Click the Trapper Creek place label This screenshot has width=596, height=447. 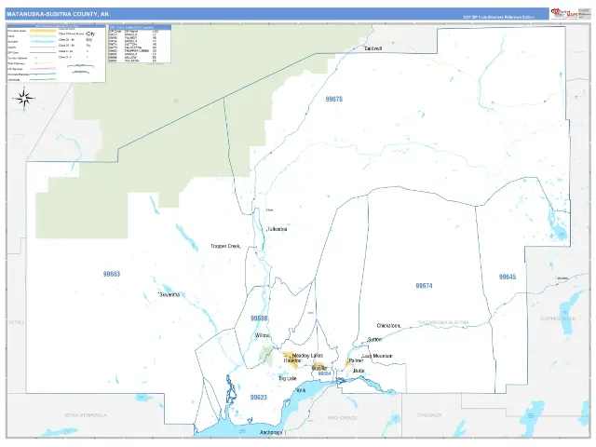(225, 246)
